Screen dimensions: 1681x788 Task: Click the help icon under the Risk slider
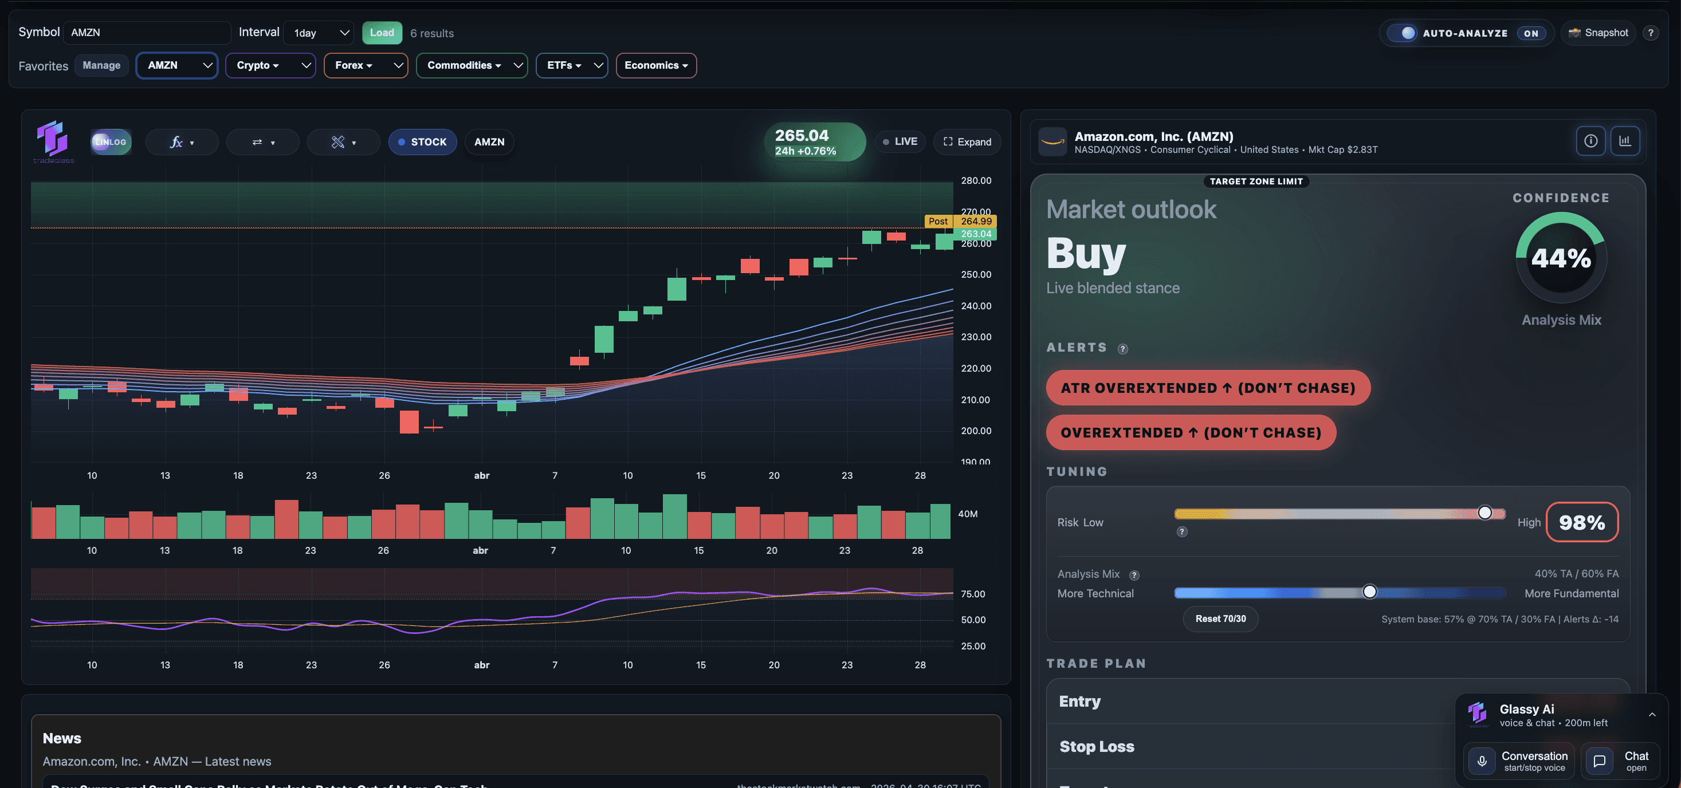[x=1182, y=531]
